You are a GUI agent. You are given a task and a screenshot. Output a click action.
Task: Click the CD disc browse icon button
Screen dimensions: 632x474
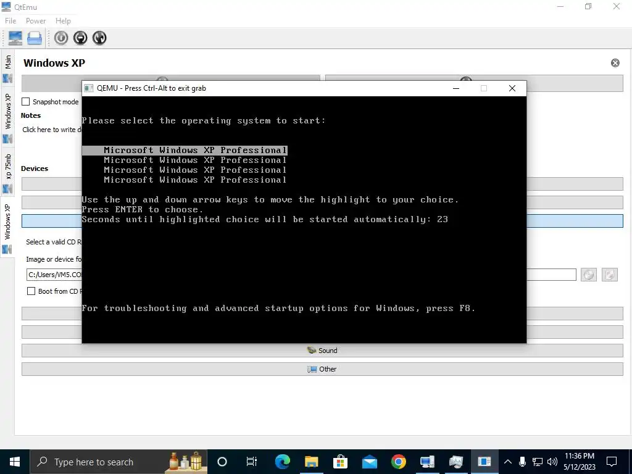coord(588,275)
